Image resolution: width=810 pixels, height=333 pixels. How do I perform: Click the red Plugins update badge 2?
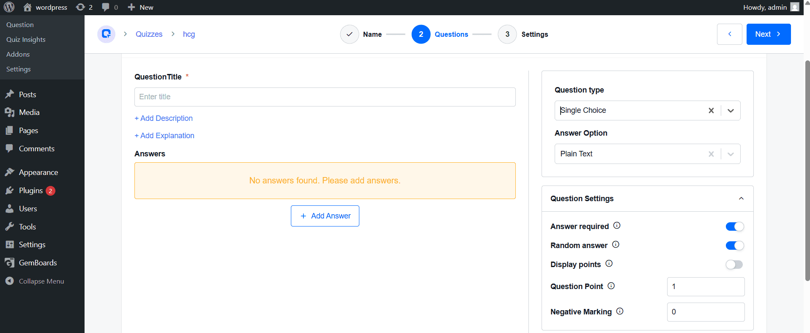50,191
